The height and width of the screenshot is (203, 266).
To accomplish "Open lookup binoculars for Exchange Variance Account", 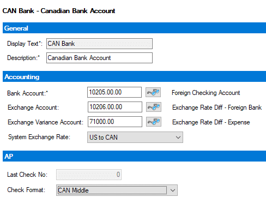I will point(154,122).
